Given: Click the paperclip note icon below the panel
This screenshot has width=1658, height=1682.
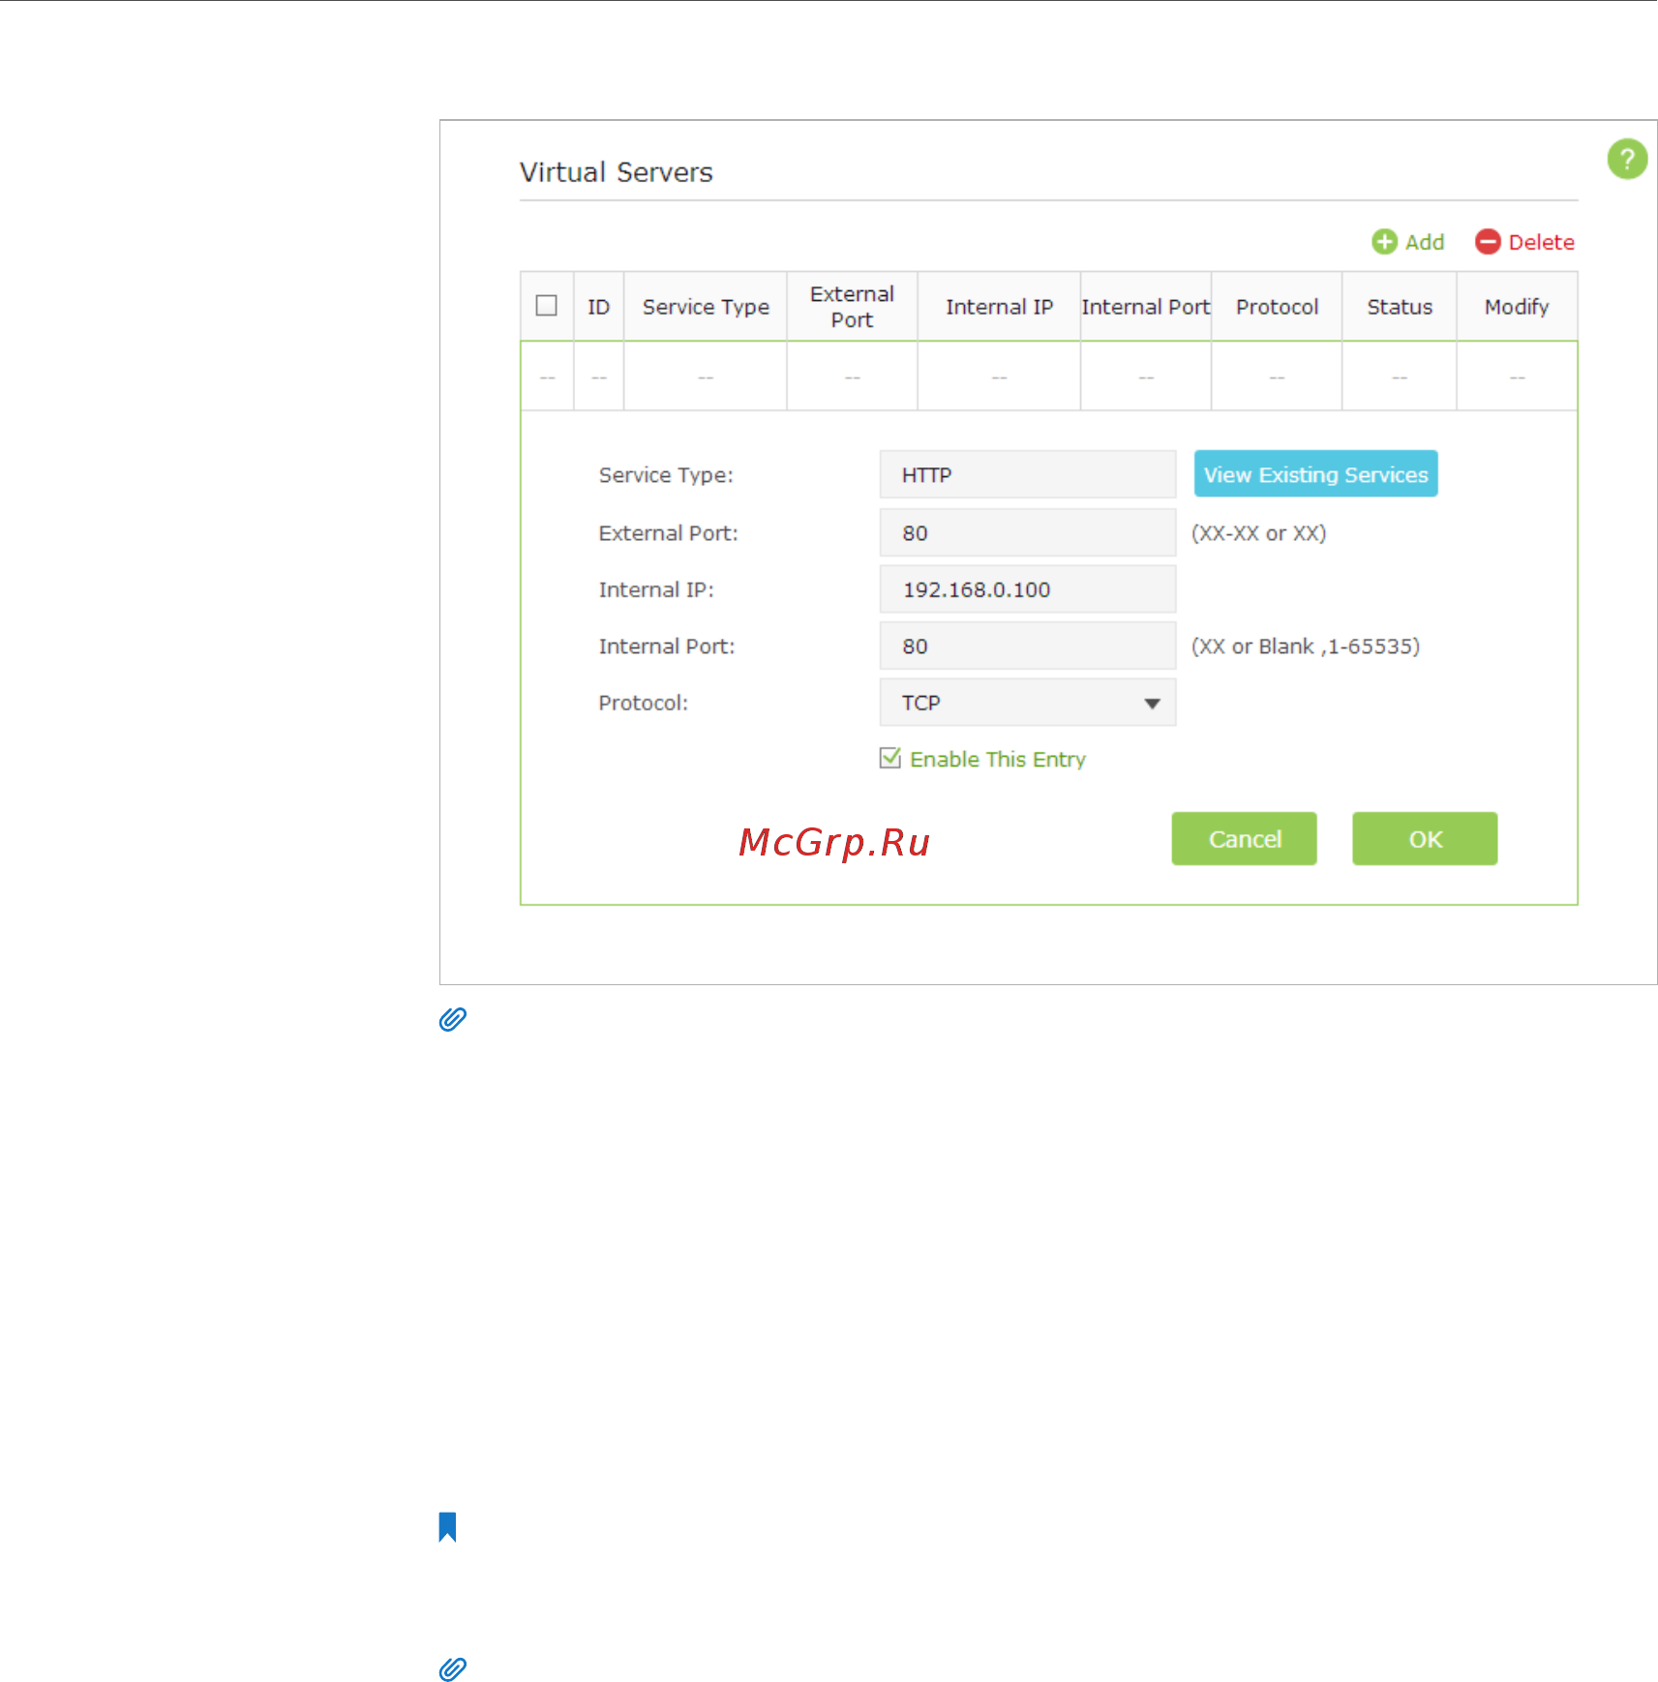Looking at the screenshot, I should point(452,1019).
